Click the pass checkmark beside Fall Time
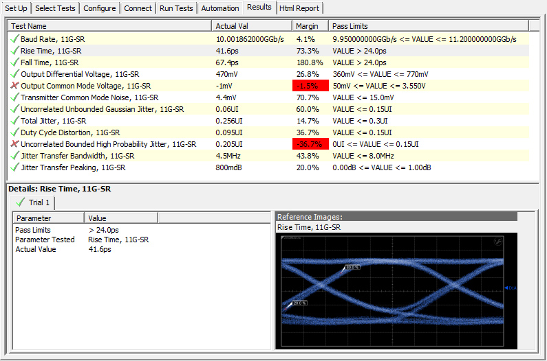The width and height of the screenshot is (547, 361). click(x=14, y=62)
